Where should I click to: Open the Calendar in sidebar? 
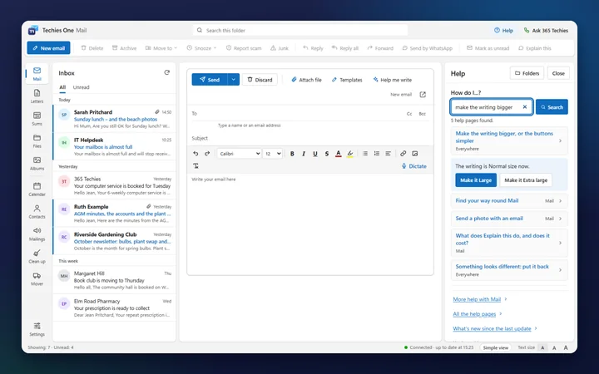[x=37, y=189]
